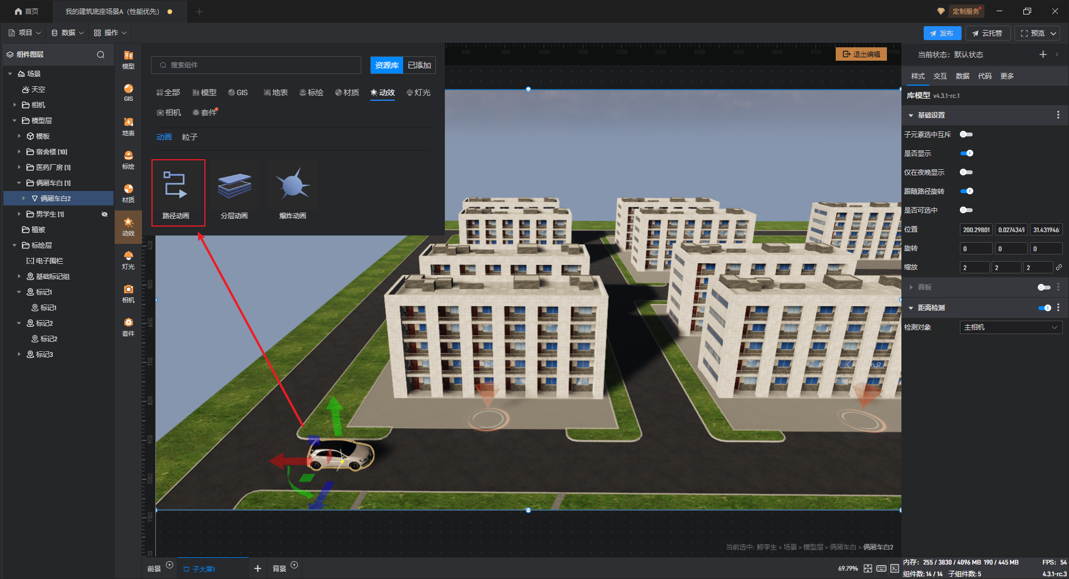Open the 检测对象 主相机 dropdown
The image size is (1069, 579).
point(1010,327)
